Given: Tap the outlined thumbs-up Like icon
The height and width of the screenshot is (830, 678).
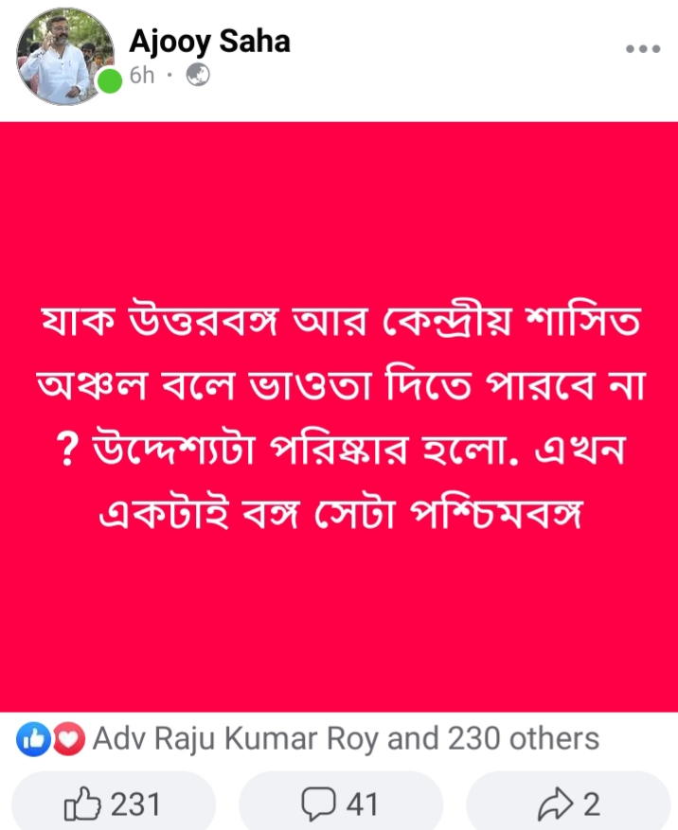Looking at the screenshot, I should [82, 804].
